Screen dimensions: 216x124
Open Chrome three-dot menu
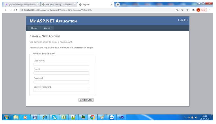click(x=210, y=10)
